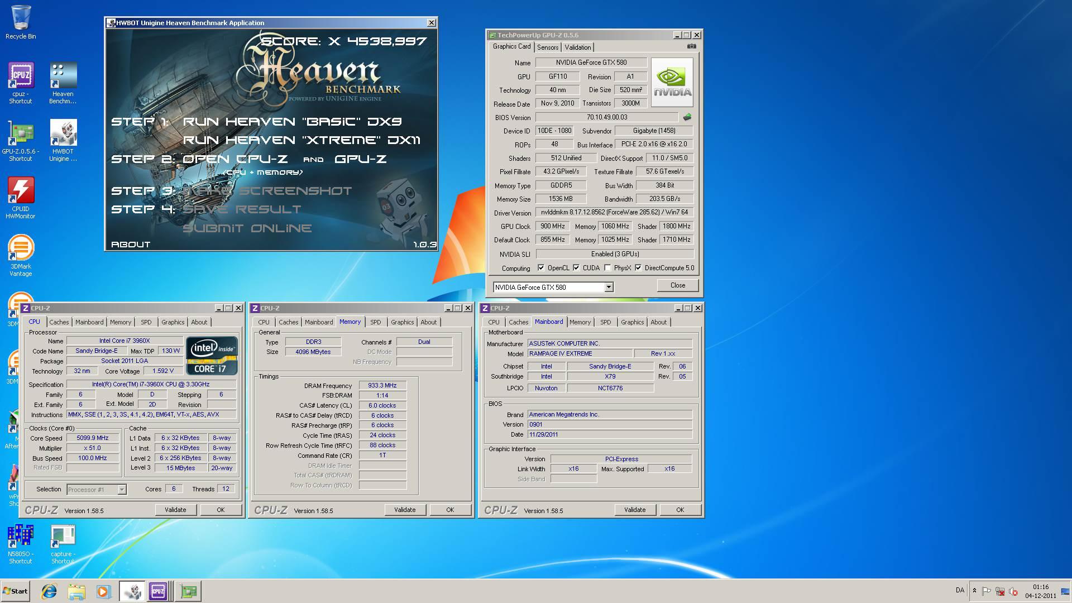Screen dimensions: 1072x603
Task: Click About in the HWBOT Heaven window
Action: click(x=131, y=245)
